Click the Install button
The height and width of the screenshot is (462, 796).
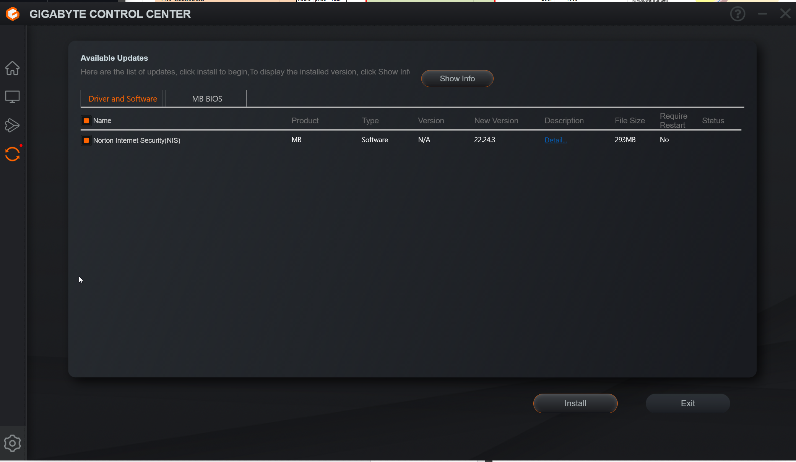[575, 404]
